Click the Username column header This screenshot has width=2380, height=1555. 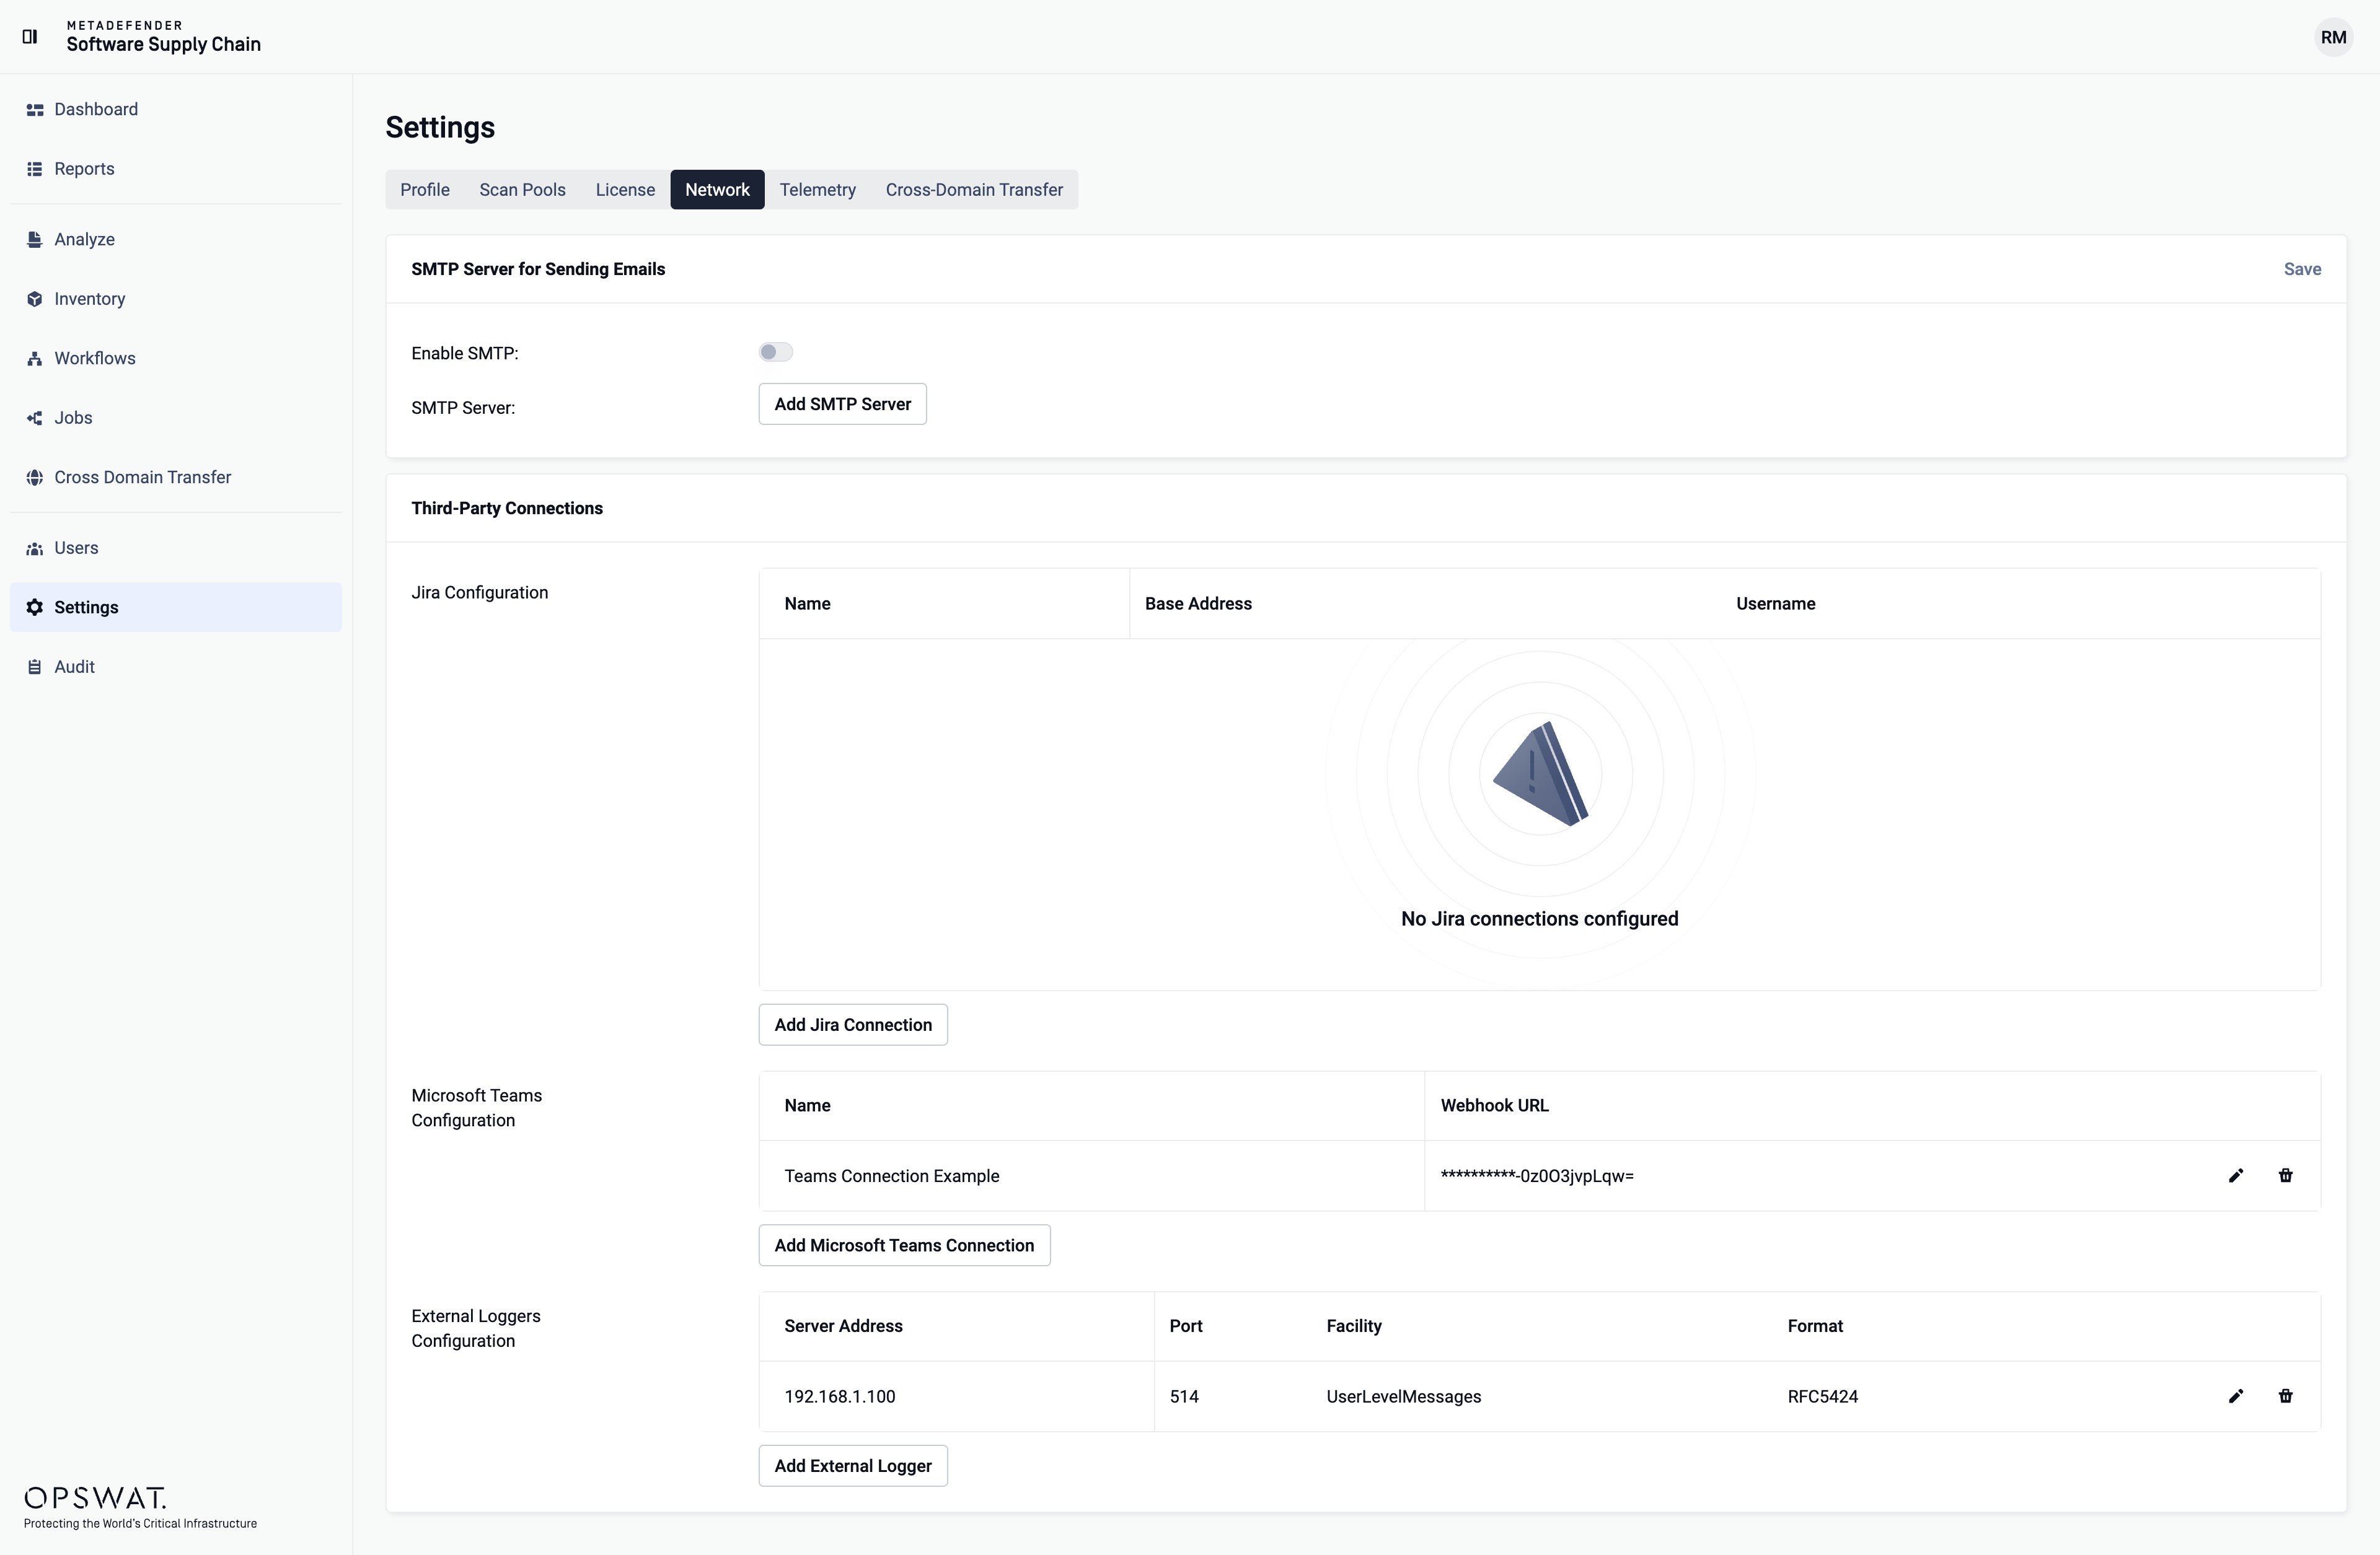tap(1775, 603)
